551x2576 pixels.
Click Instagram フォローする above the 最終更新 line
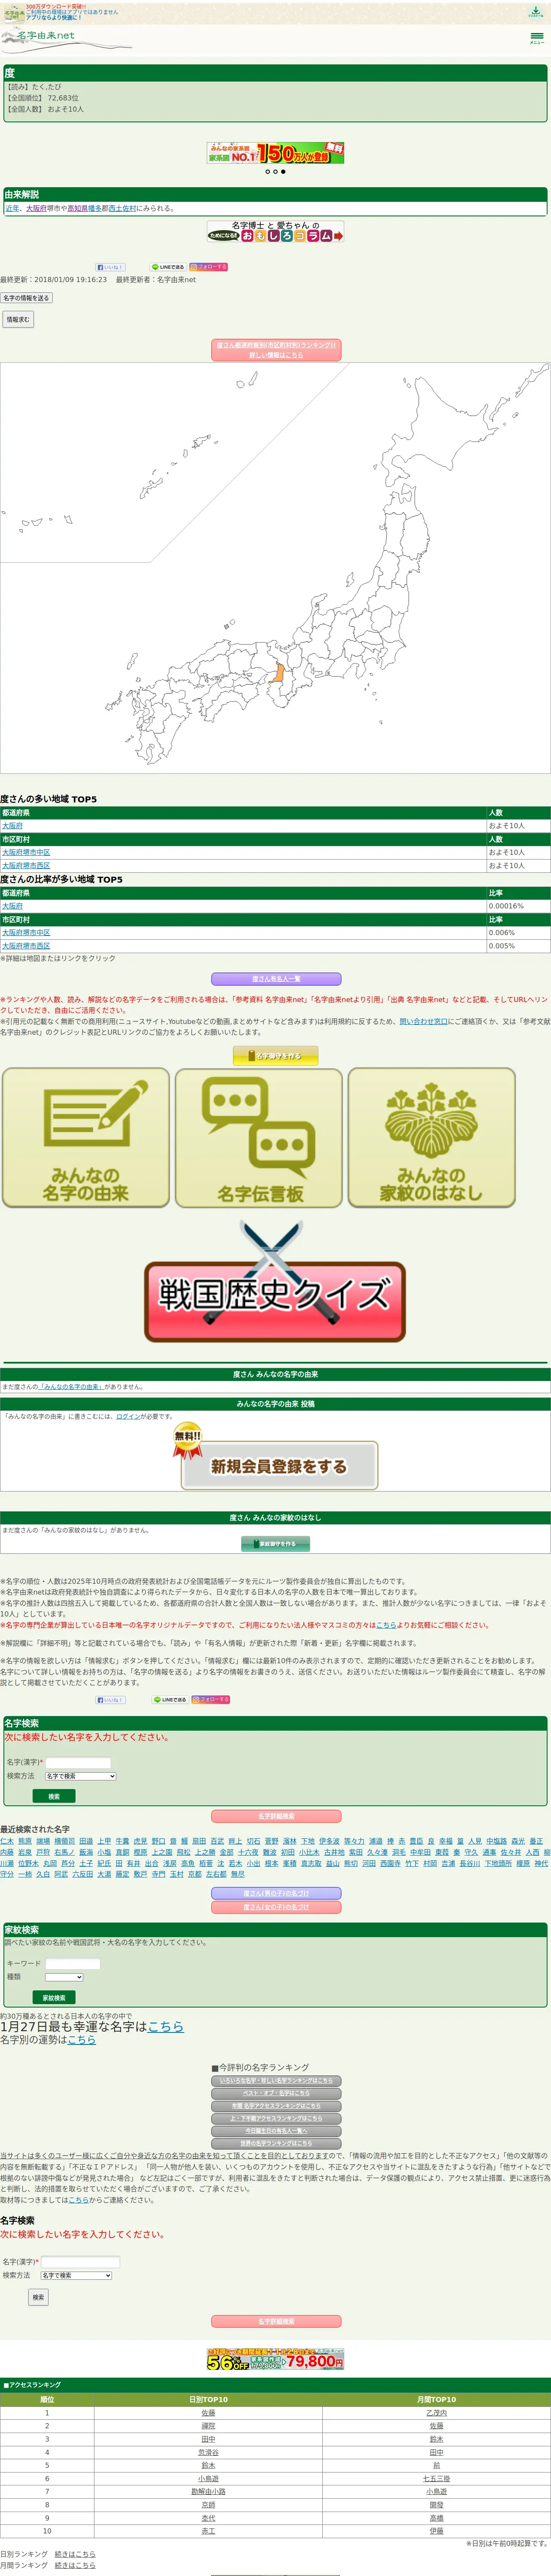click(x=209, y=267)
